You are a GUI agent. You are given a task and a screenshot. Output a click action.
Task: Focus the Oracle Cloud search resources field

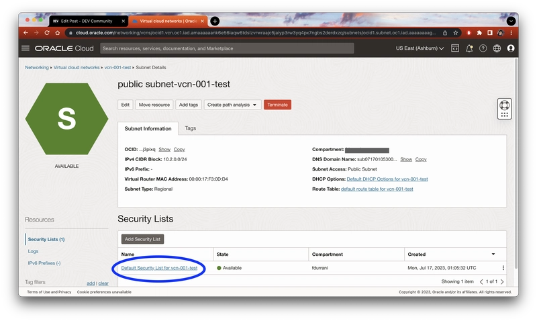tap(227, 48)
